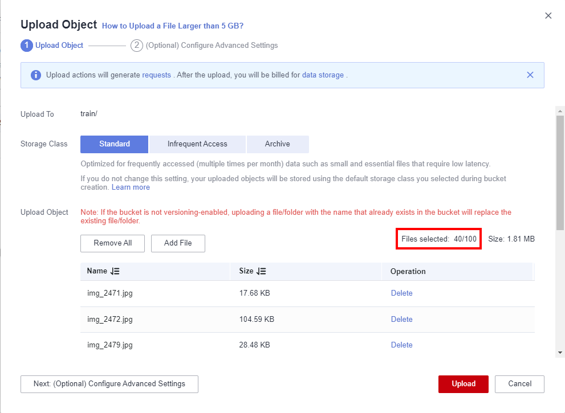Dismiss the billing info banner

pos(530,75)
